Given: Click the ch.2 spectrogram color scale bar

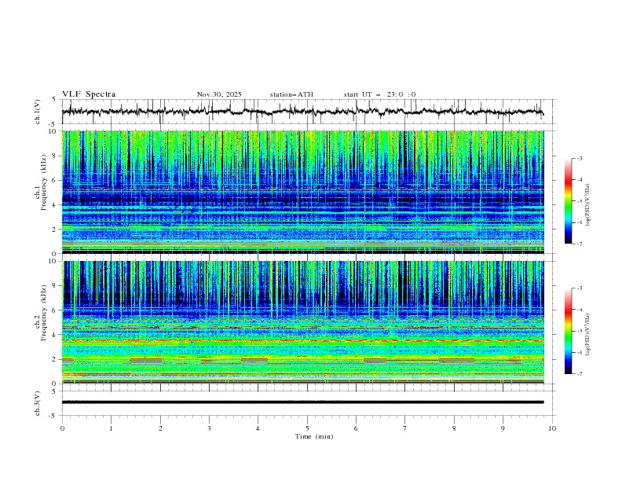Looking at the screenshot, I should point(568,331).
